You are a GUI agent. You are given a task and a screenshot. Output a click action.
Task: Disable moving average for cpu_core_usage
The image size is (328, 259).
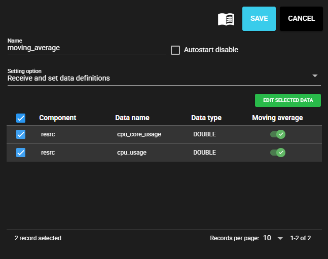point(278,135)
